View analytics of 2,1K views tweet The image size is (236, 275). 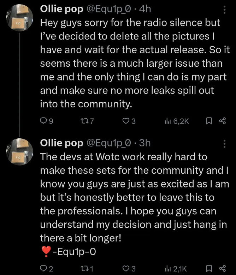(168, 269)
